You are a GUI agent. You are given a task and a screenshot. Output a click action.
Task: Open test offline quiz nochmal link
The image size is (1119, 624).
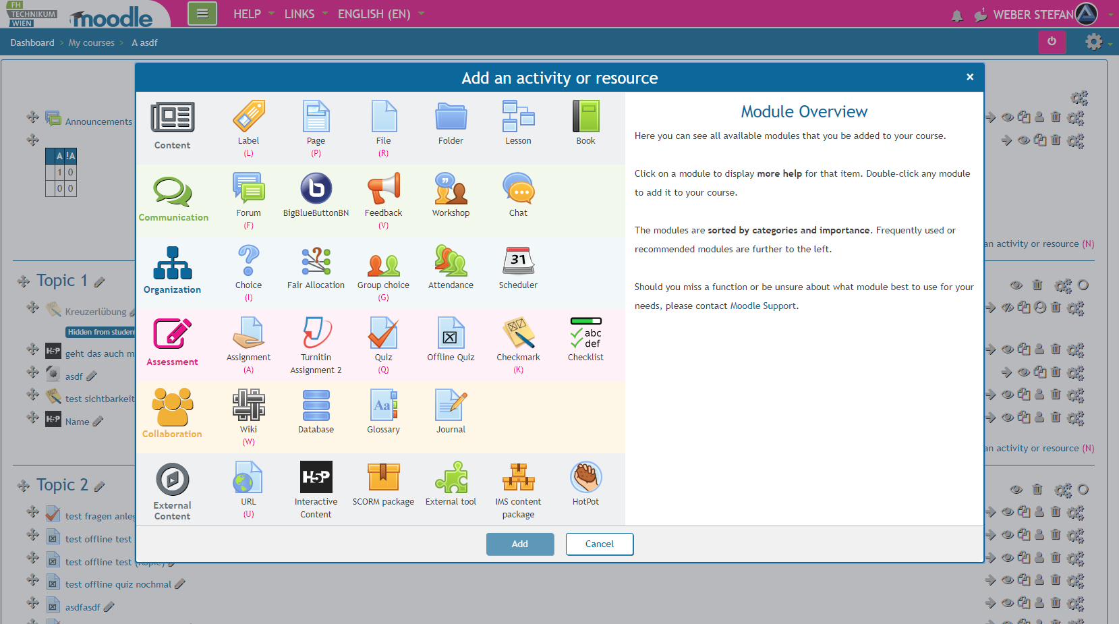pyautogui.click(x=118, y=584)
